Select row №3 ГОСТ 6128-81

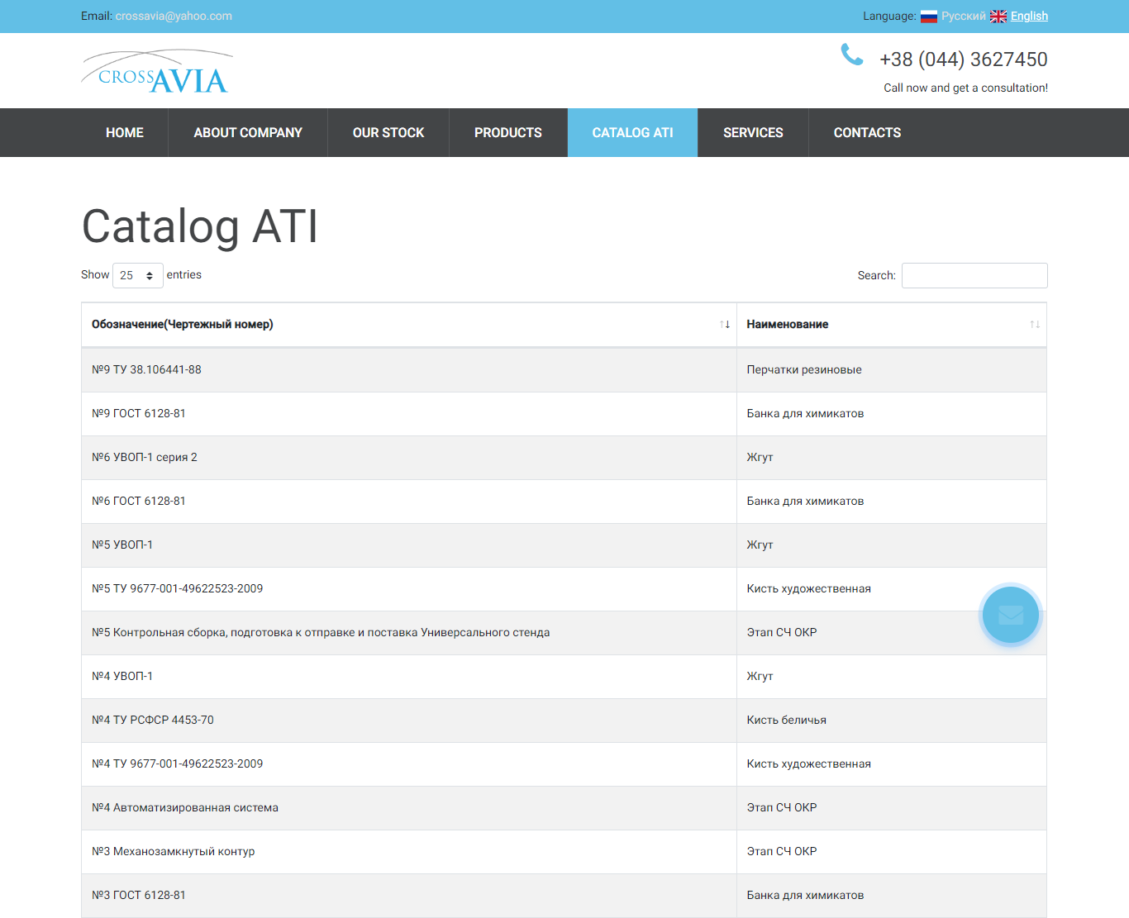564,896
